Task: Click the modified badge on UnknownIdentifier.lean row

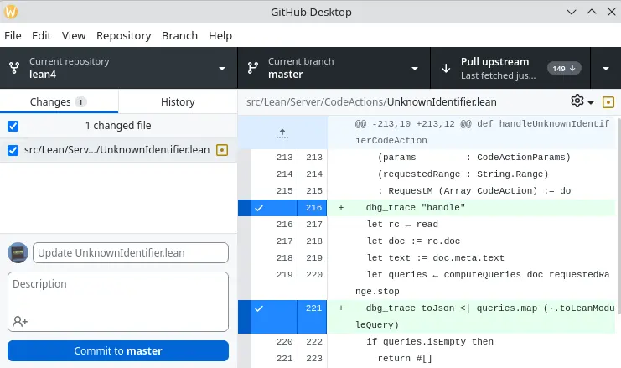Action: 222,150
